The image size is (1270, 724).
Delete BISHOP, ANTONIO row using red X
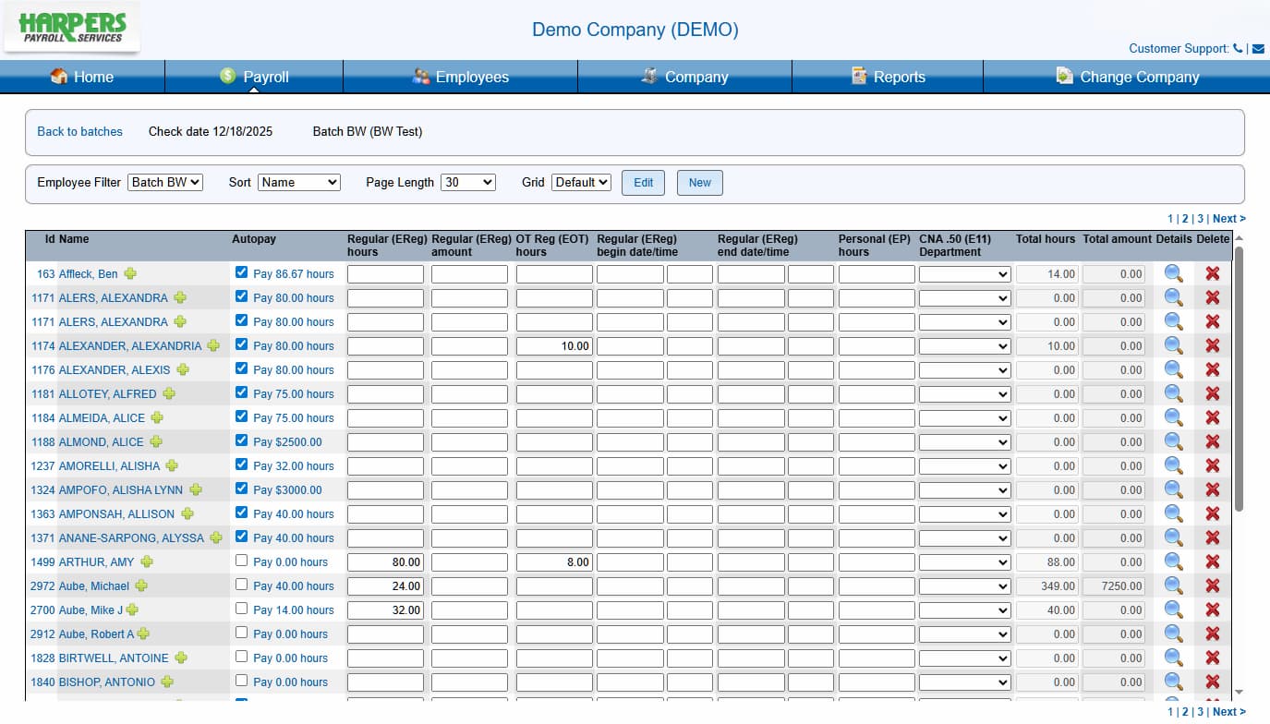[1211, 682]
